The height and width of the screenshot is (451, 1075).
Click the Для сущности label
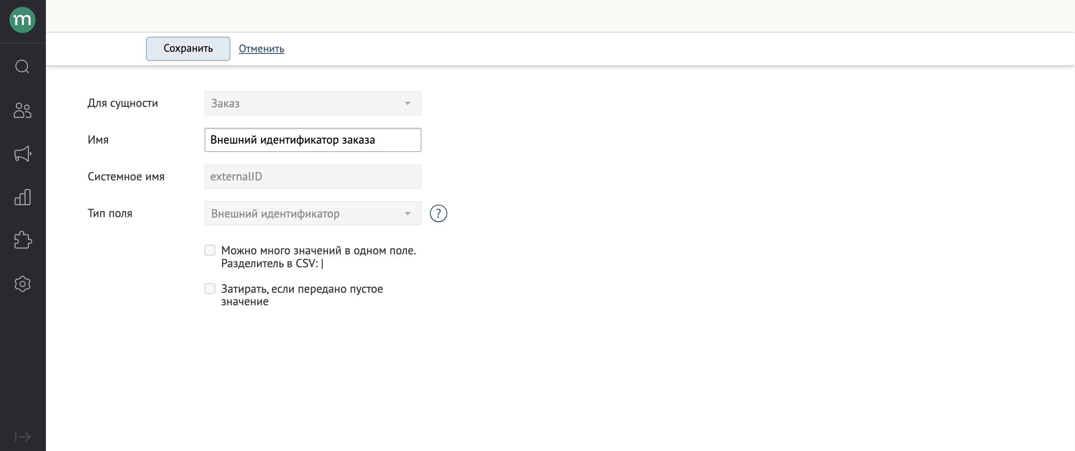pos(123,103)
